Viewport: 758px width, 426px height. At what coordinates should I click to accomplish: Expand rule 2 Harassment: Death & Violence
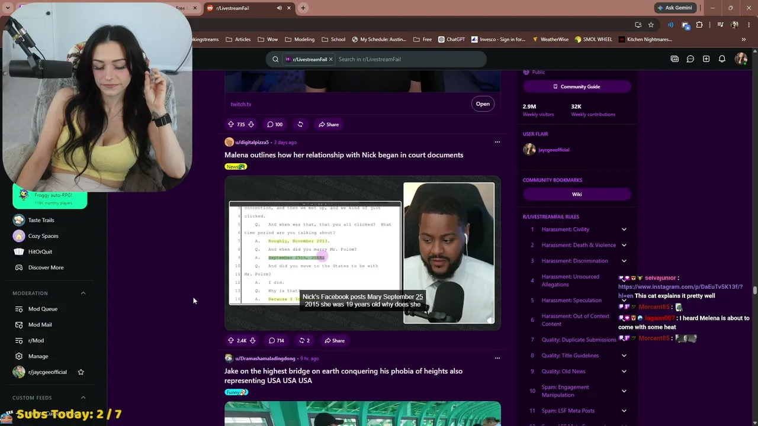click(624, 245)
